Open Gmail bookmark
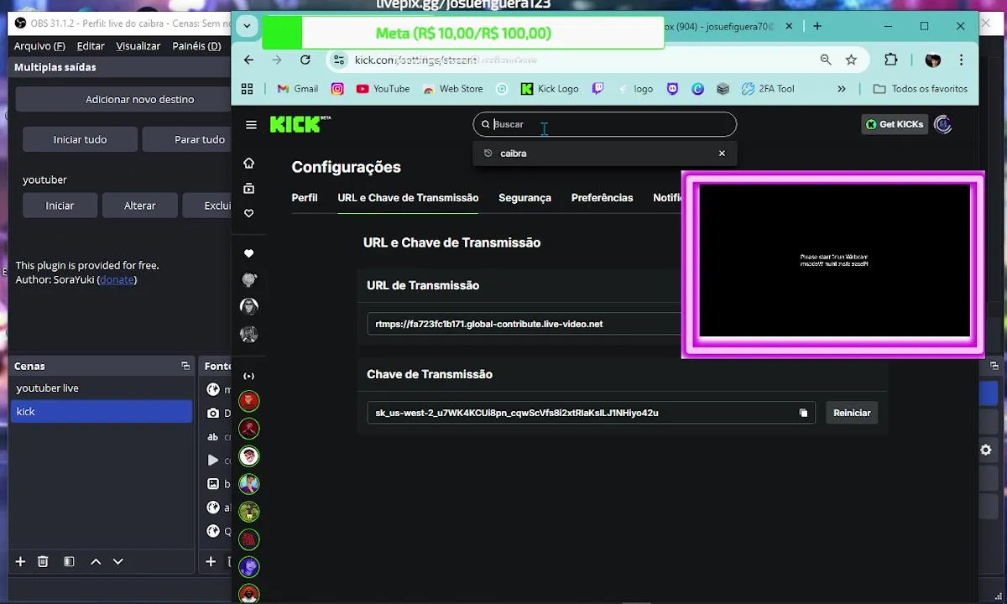The width and height of the screenshot is (1007, 604). click(x=297, y=88)
